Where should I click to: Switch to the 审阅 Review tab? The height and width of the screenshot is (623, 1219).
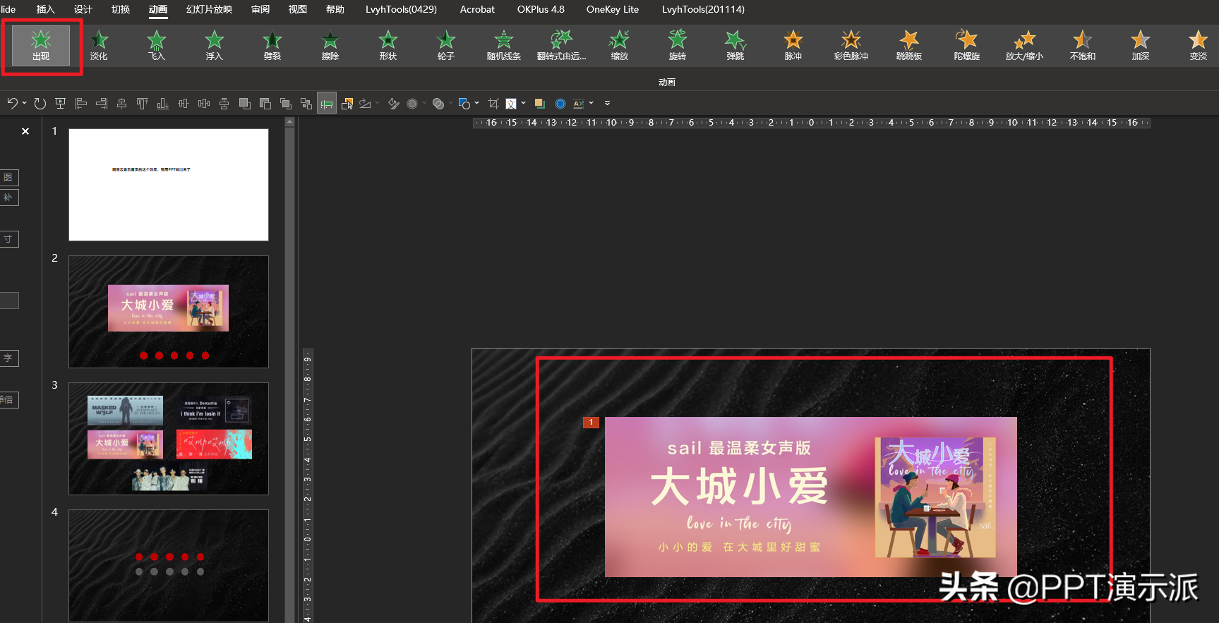point(260,9)
